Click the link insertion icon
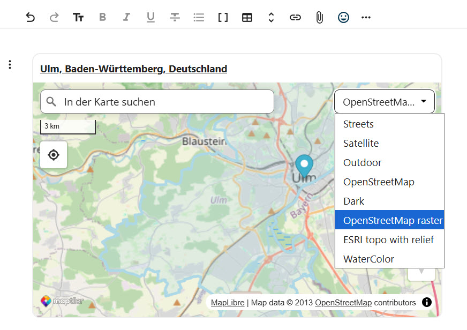 (295, 17)
